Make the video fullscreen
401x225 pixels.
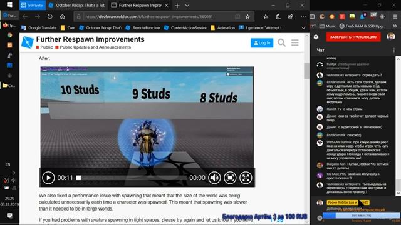pyautogui.click(x=246, y=177)
